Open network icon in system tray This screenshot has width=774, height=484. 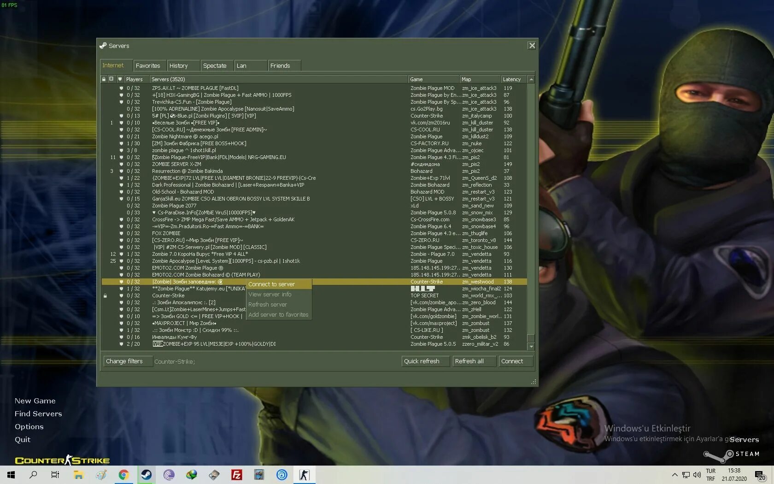[x=686, y=475]
